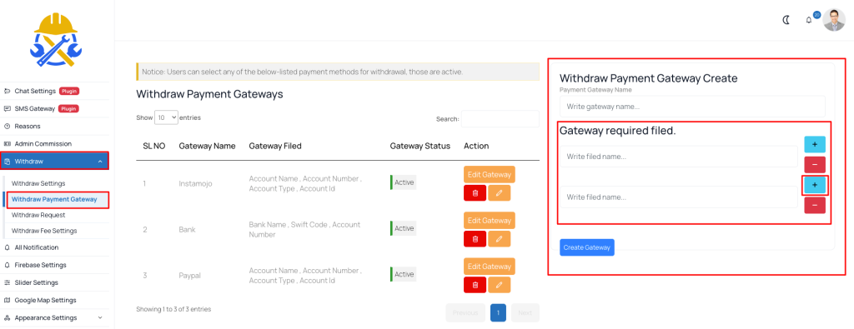Go to Withdraw Fee Settings

click(44, 231)
